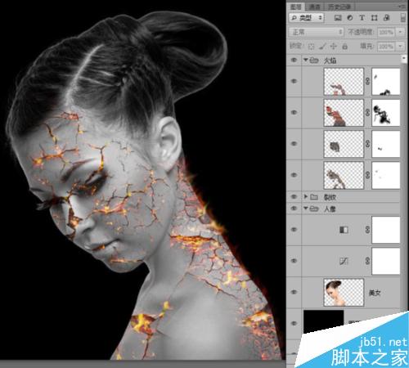The image size is (409, 368).
Task: Open the blend mode dropdown showing 正常
Action: (317, 32)
